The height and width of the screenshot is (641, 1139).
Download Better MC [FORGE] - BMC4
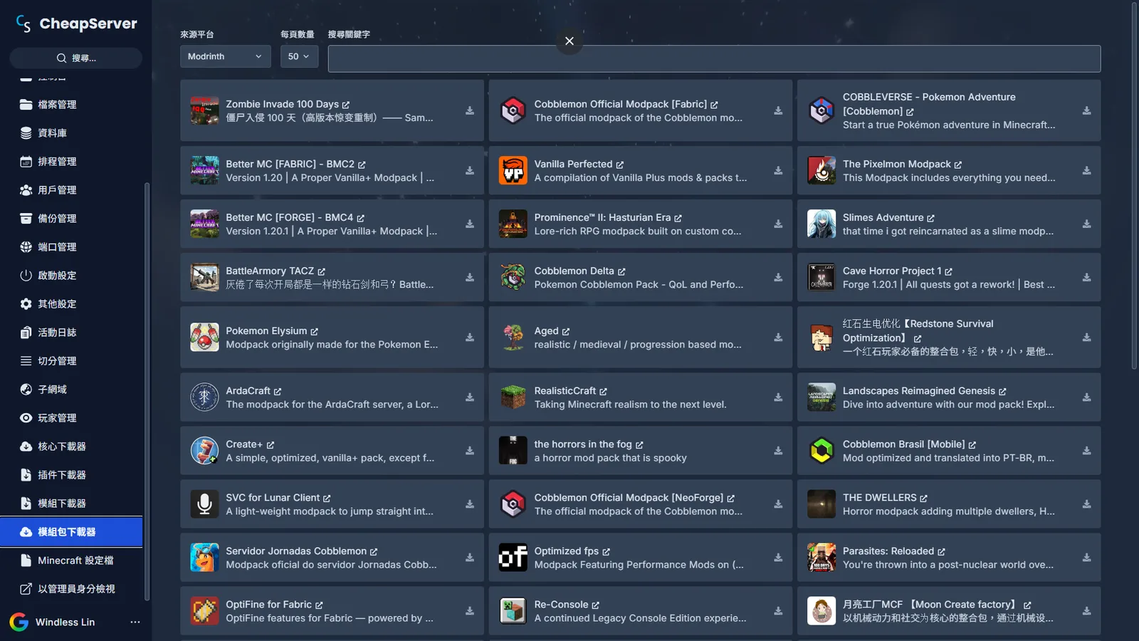click(470, 224)
